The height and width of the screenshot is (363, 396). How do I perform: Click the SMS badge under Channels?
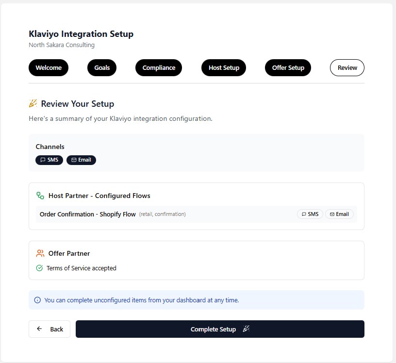coord(49,160)
